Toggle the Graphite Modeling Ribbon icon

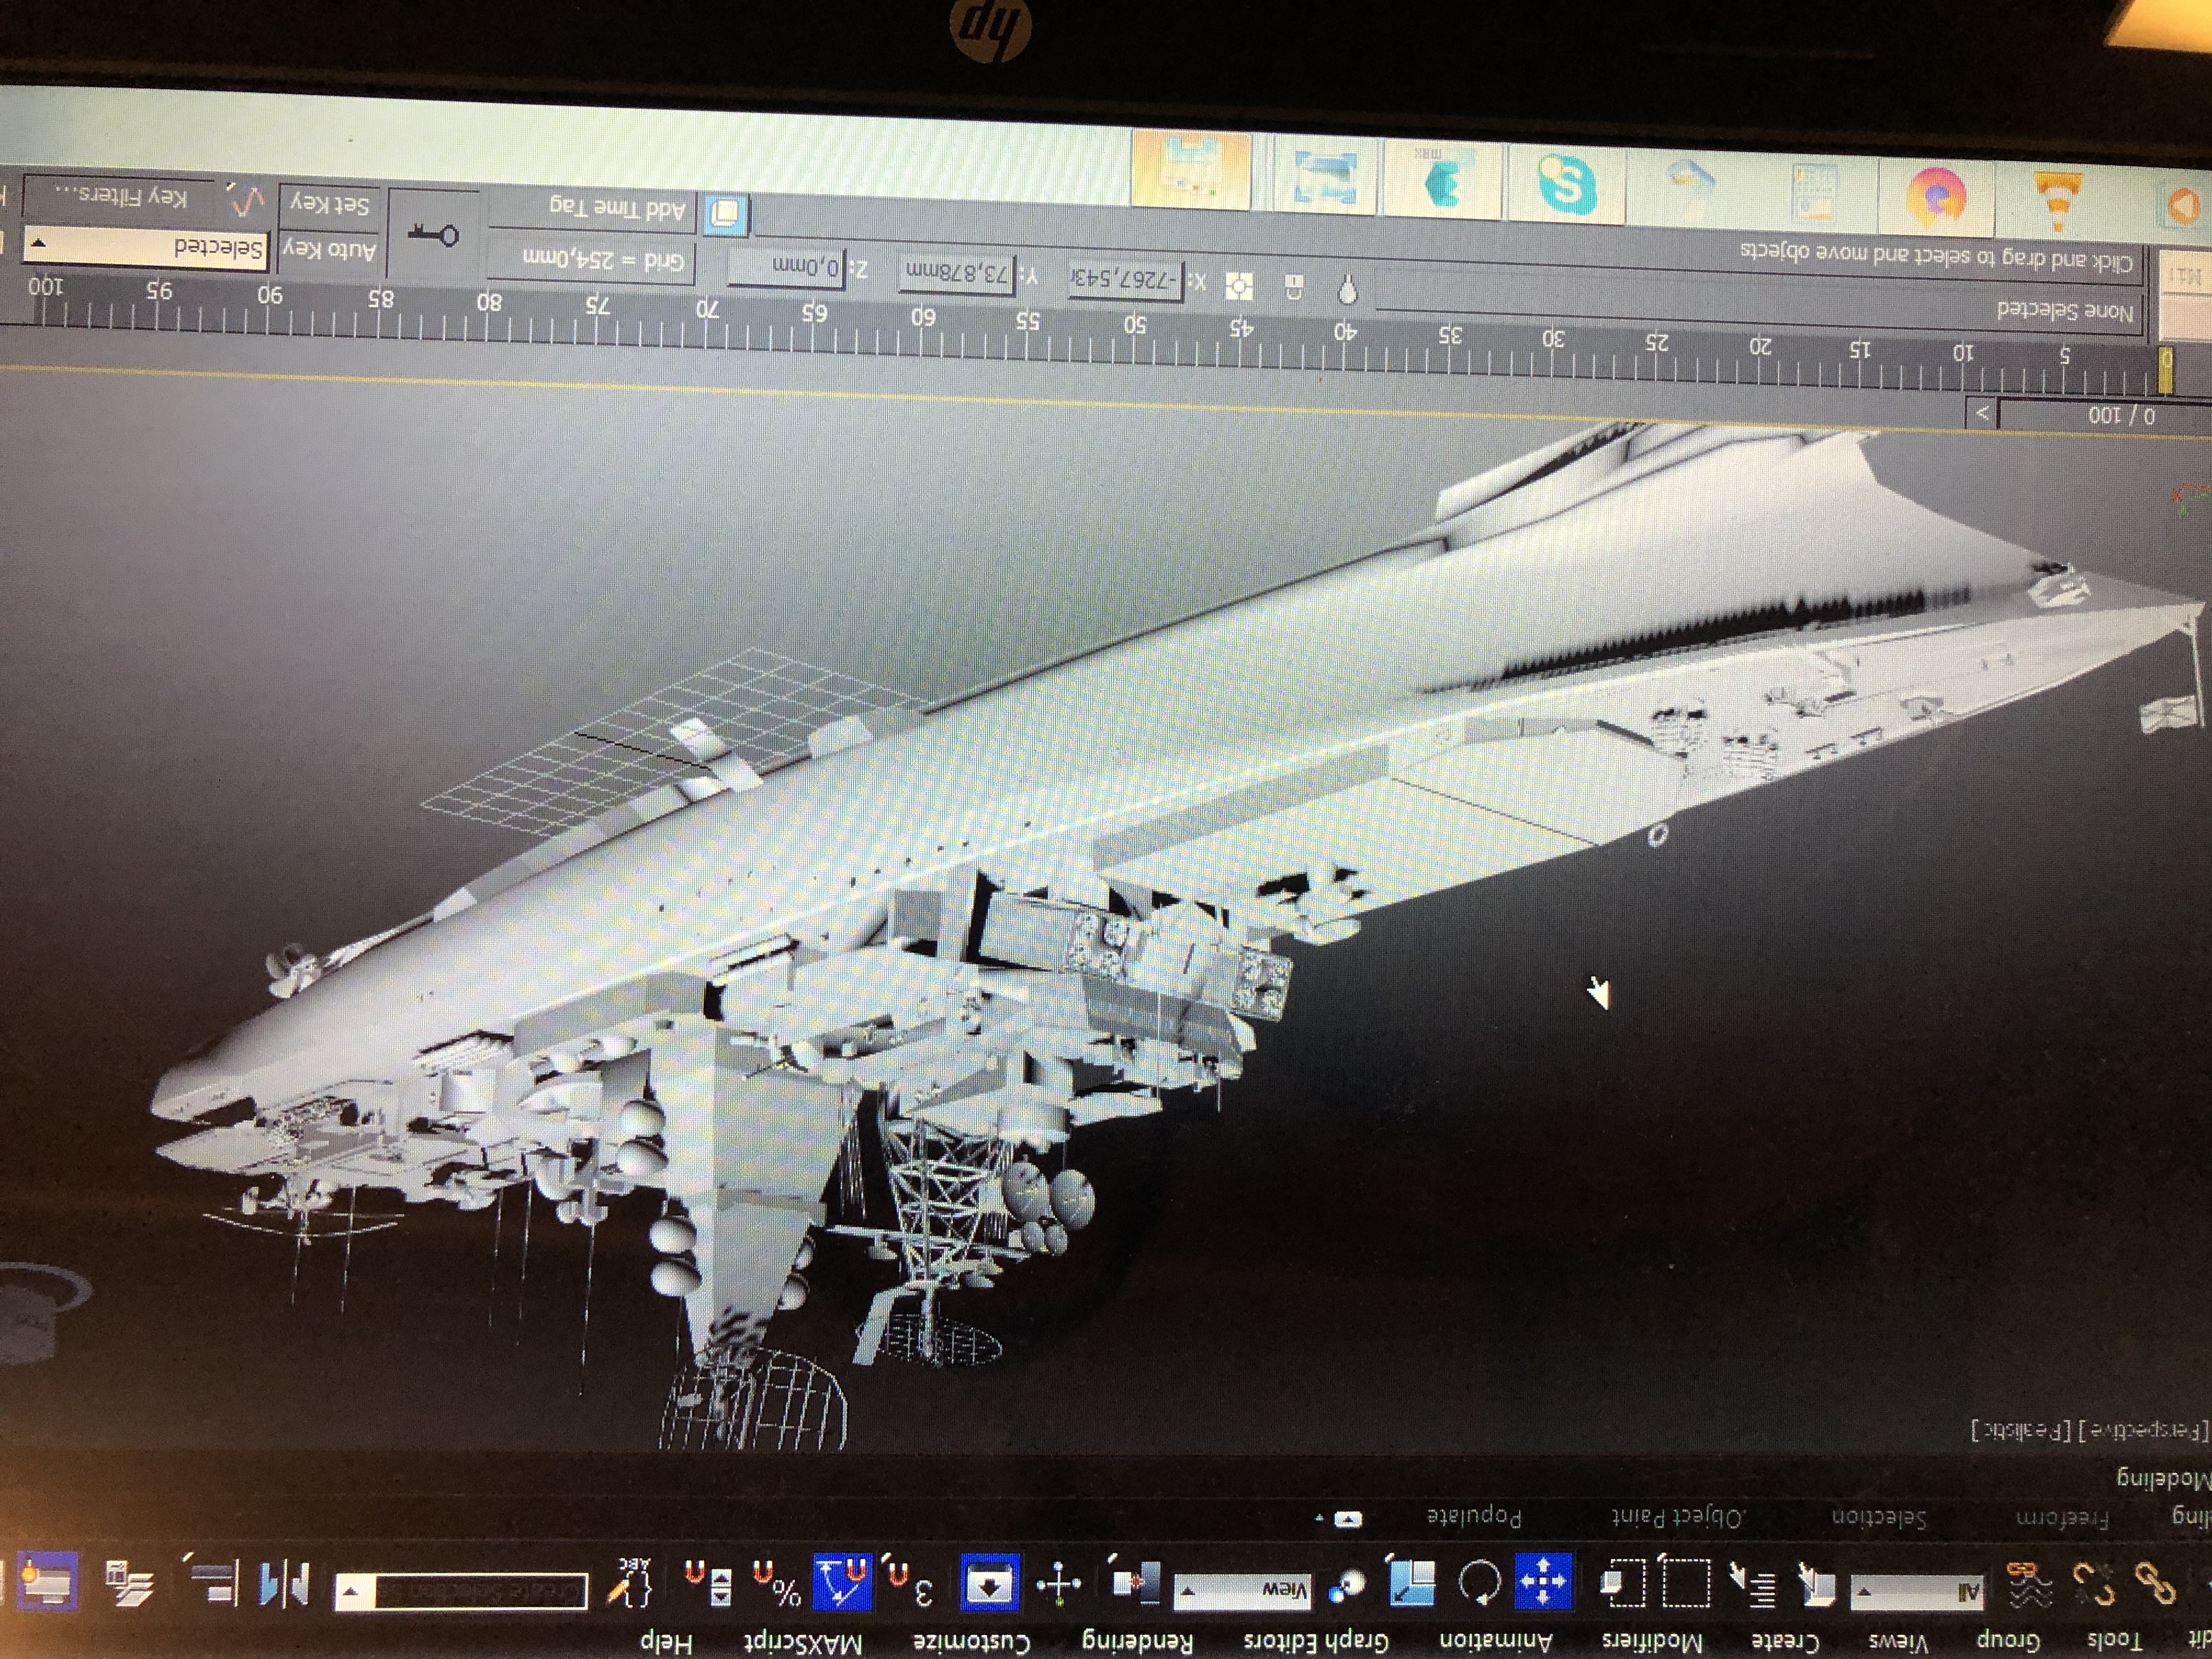pos(48,1582)
